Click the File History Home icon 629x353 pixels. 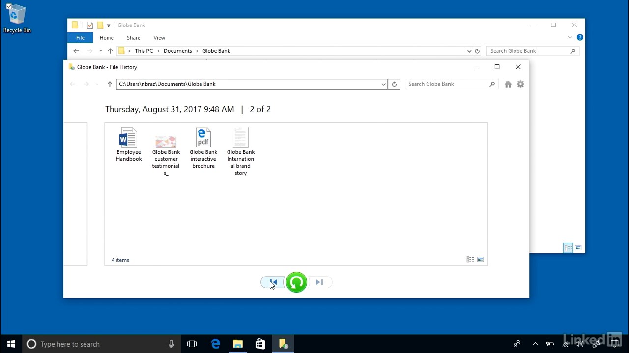(x=508, y=84)
